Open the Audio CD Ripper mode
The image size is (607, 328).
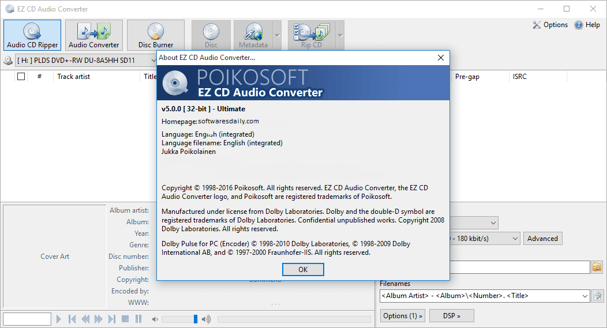pyautogui.click(x=32, y=35)
